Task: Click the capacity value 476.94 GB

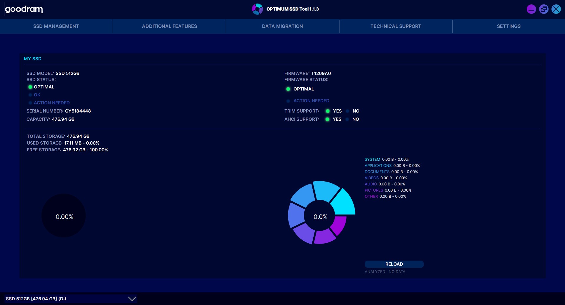Action: 63,119
